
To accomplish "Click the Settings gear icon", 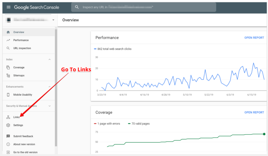I will click(x=8, y=125).
